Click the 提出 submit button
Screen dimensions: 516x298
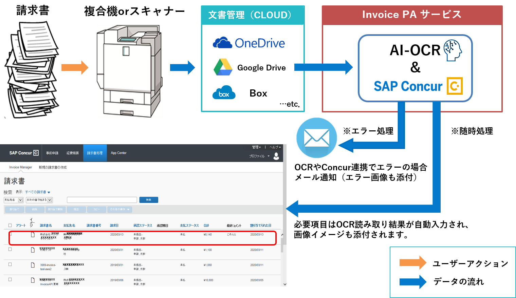pyautogui.click(x=76, y=209)
